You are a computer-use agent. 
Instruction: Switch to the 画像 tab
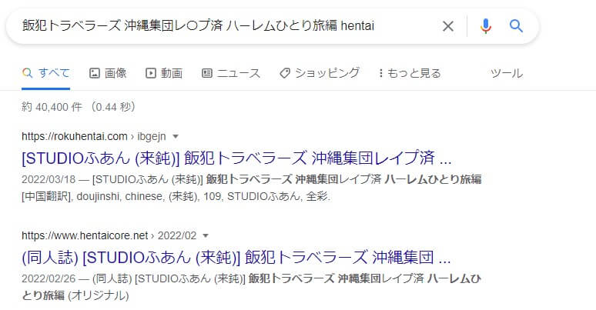[108, 73]
